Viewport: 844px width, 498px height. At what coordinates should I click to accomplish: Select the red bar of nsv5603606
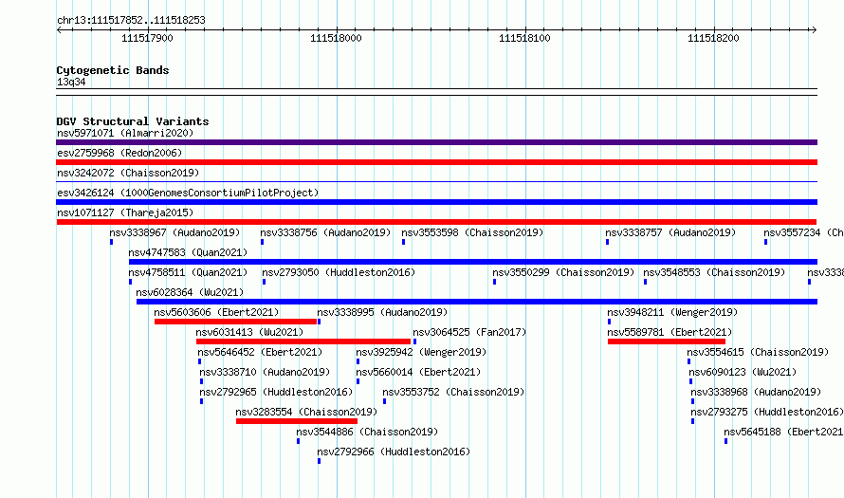click(235, 322)
